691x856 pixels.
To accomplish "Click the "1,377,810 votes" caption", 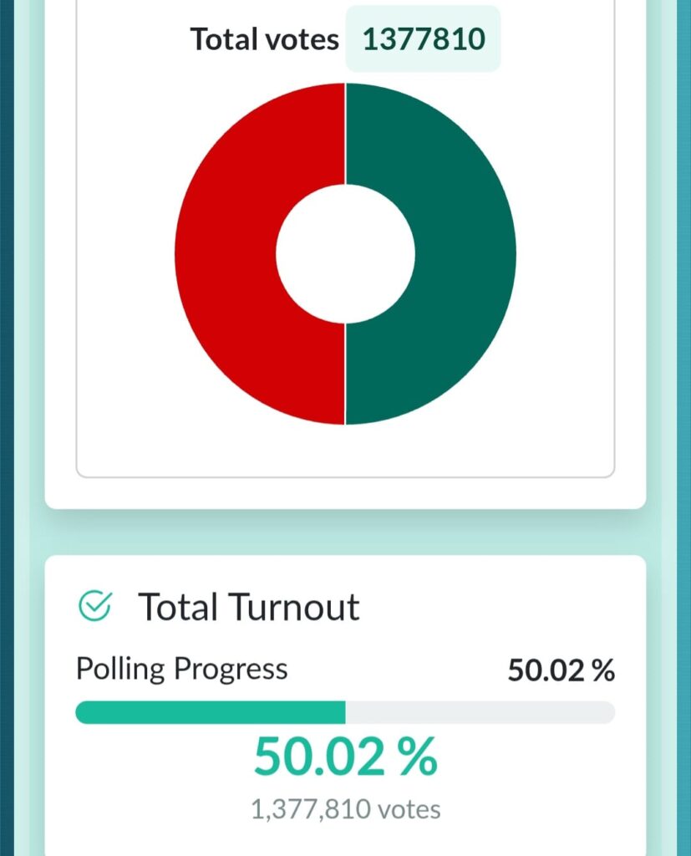I will (x=345, y=809).
